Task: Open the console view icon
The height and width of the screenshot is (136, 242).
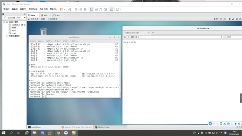Action: (x=111, y=9)
